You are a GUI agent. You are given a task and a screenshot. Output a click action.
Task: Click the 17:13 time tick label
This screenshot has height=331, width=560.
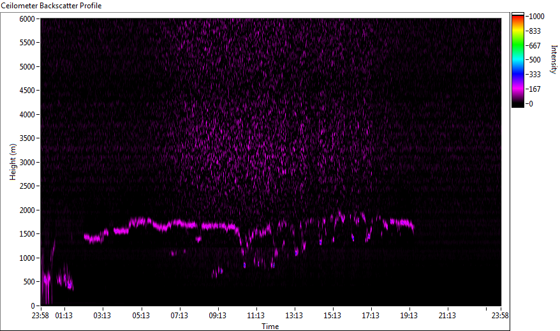pyautogui.click(x=371, y=316)
